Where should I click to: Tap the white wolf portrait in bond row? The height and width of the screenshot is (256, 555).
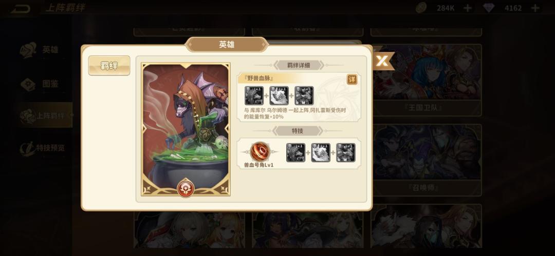click(279, 96)
